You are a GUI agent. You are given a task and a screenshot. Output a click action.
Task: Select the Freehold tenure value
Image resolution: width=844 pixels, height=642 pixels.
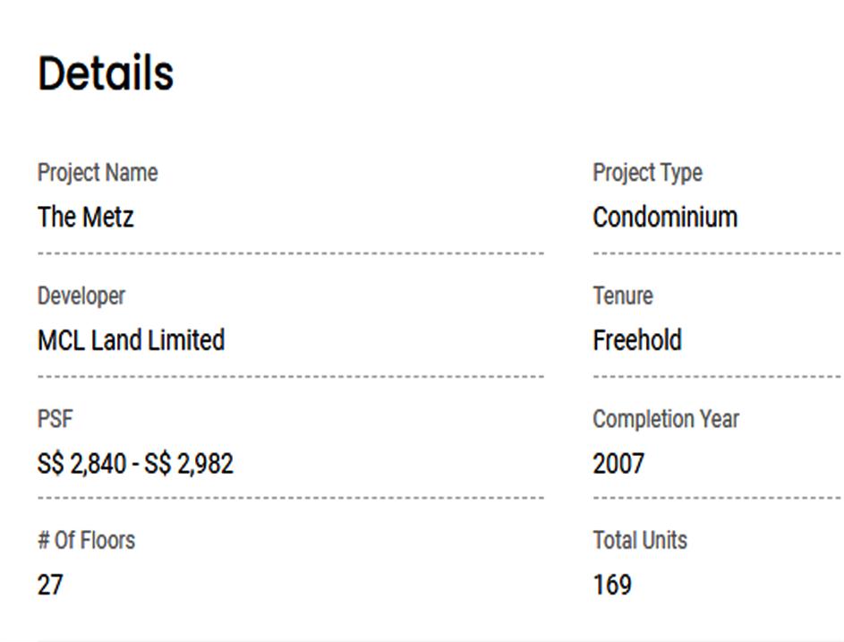637,341
